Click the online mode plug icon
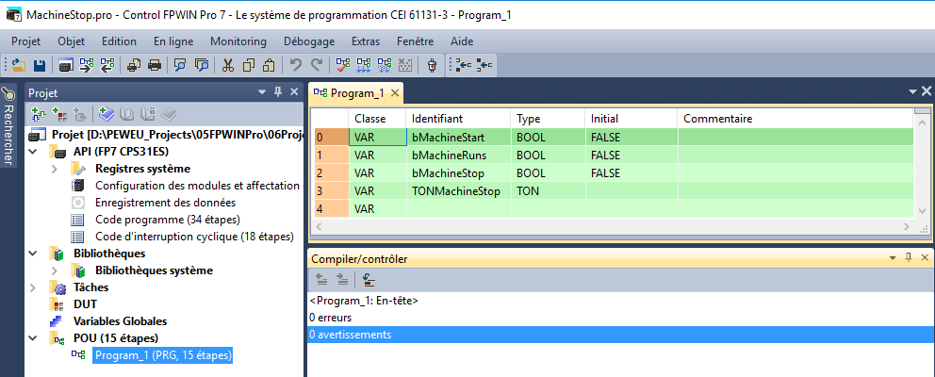 (432, 65)
